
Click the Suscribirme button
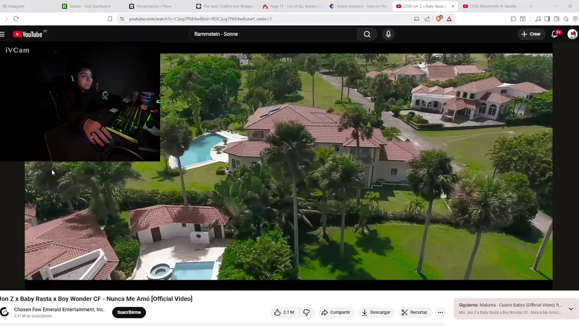click(x=129, y=312)
